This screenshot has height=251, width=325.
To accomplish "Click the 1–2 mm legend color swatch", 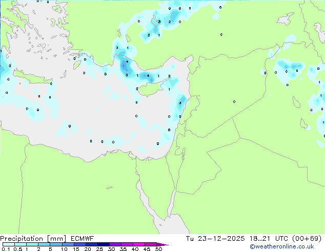I will pos(32,244).
